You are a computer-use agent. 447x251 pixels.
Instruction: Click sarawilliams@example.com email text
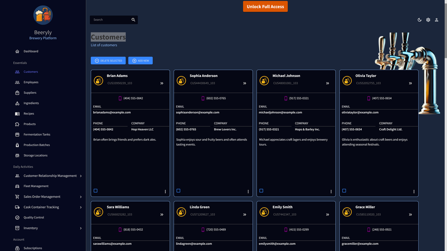point(112,244)
